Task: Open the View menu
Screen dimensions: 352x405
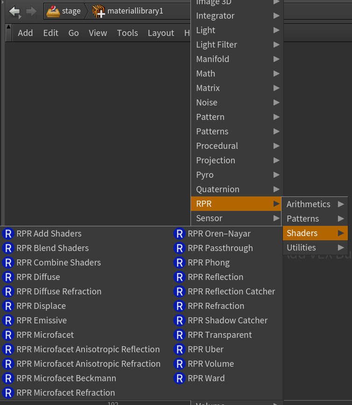Action: (98, 33)
